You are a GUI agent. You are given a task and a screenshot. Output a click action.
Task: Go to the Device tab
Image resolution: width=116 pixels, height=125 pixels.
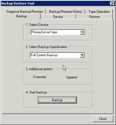coord(58,17)
